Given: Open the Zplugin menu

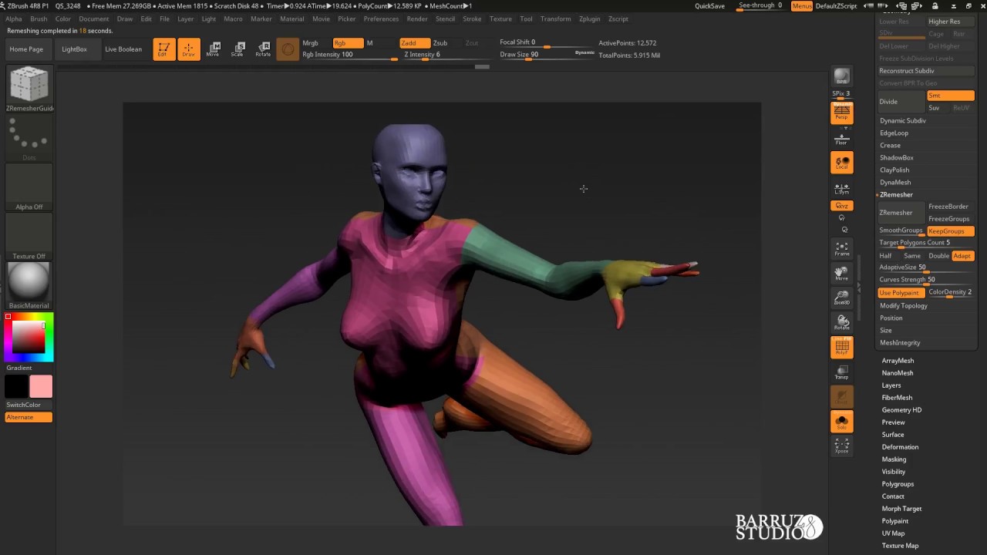Looking at the screenshot, I should 589,18.
